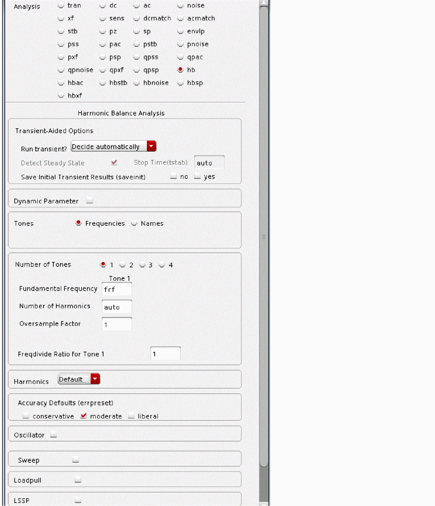This screenshot has height=506, width=435.
Task: Select the tran analysis radio button
Action: (61, 6)
